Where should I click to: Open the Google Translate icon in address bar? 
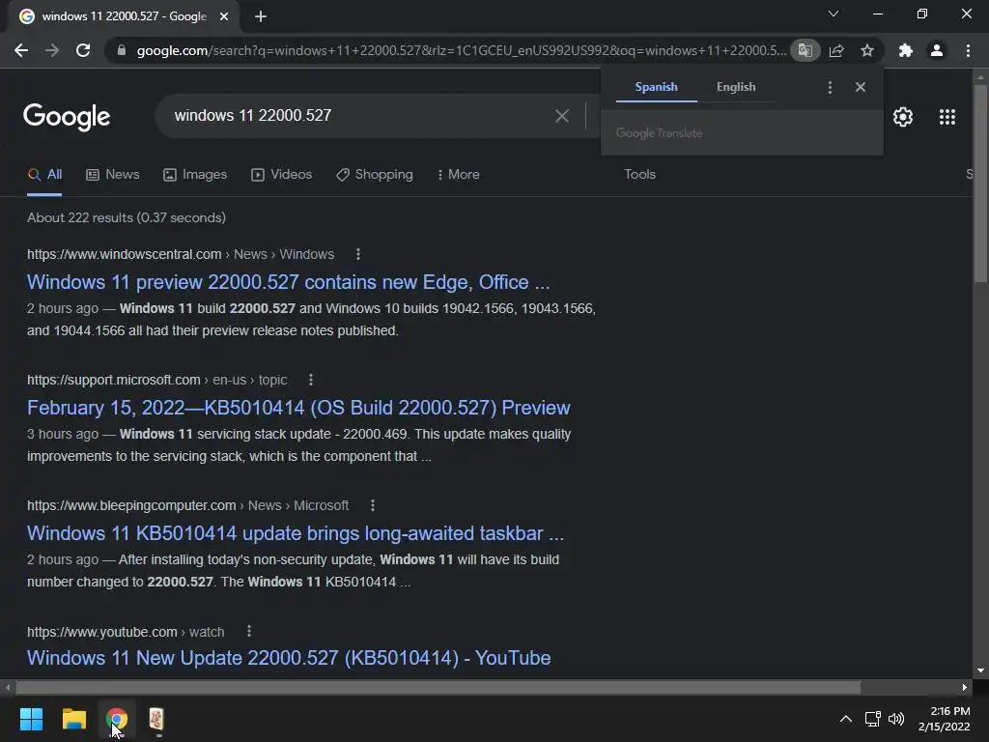coord(805,50)
